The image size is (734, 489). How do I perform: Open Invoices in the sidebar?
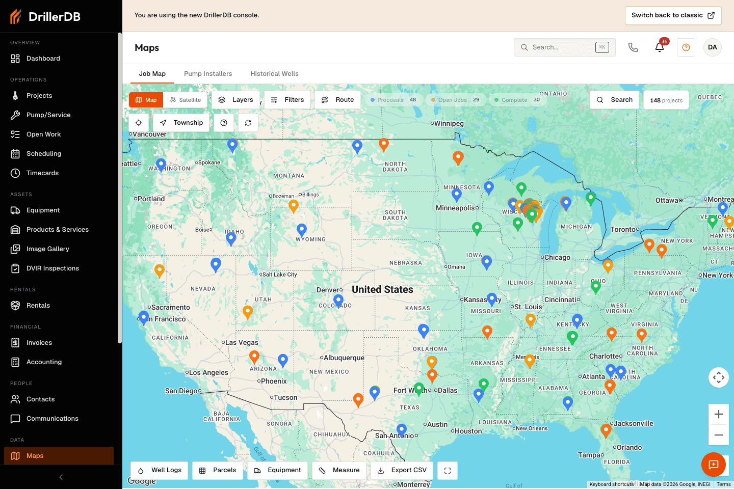click(59, 343)
